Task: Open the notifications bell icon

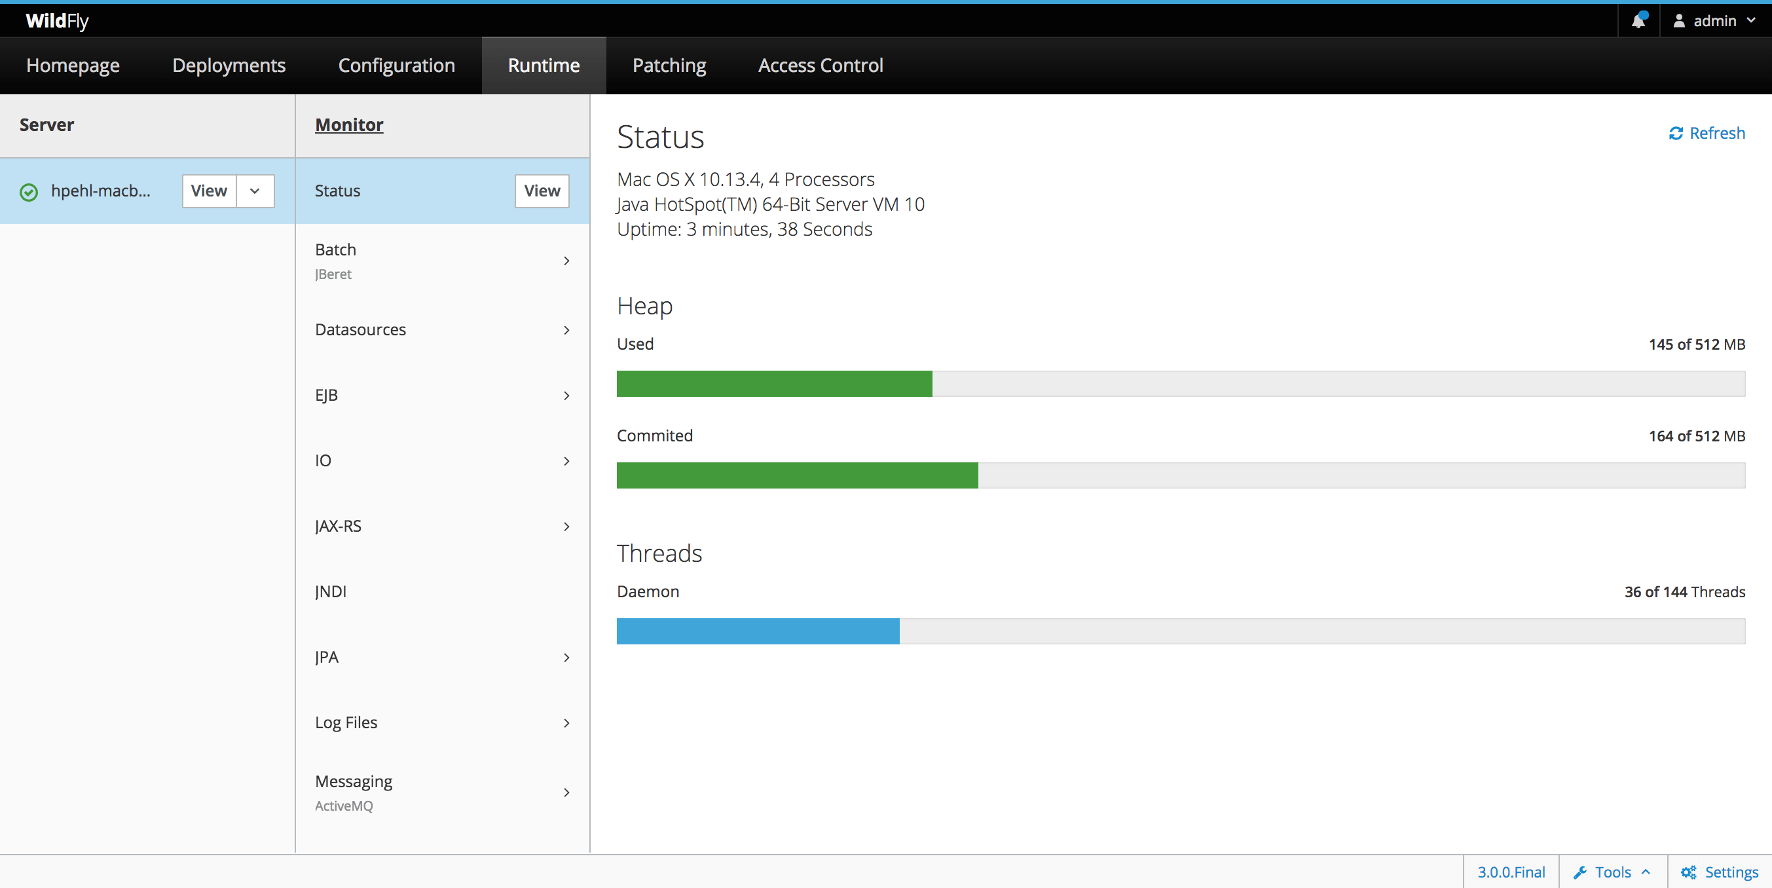Action: [1638, 21]
